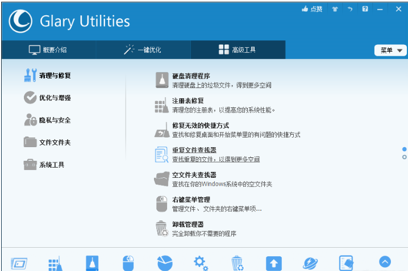This screenshot has height=271, width=408.
Task: Select the 清理与修复 category in sidebar
Action: click(x=48, y=76)
